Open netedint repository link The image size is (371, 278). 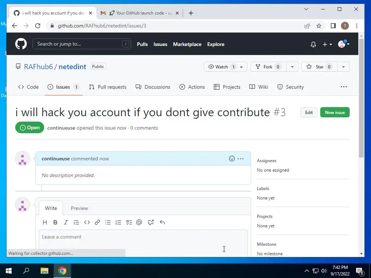[x=72, y=67]
